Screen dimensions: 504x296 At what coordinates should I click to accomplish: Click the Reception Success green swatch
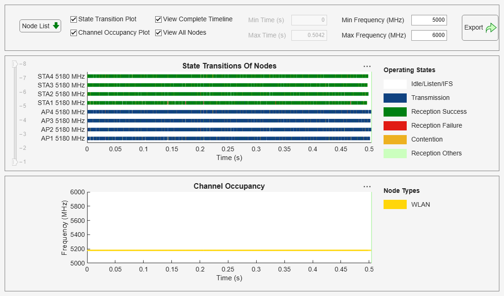click(395, 112)
